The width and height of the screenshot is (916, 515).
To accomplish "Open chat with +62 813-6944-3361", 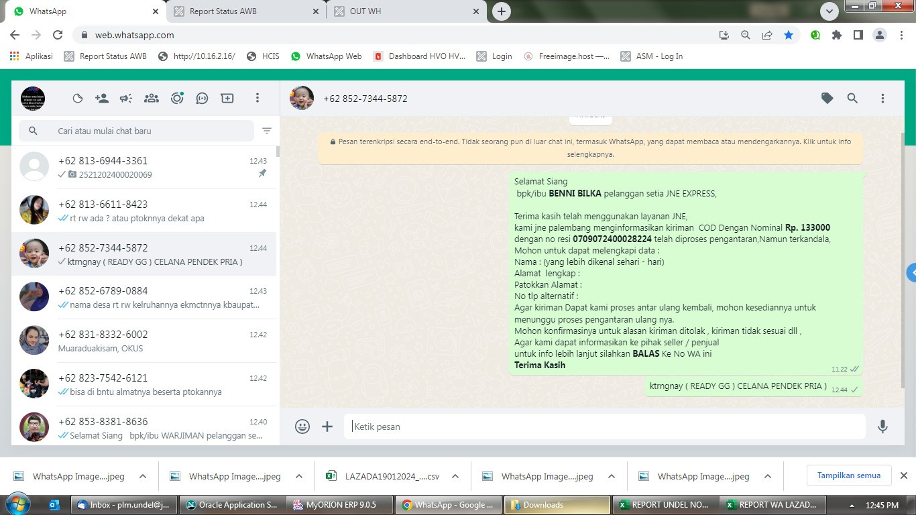I will pos(144,167).
